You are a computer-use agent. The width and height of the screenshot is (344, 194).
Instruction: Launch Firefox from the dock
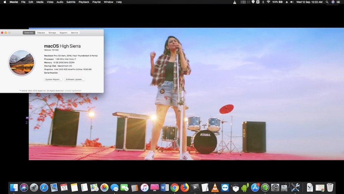coord(185,188)
